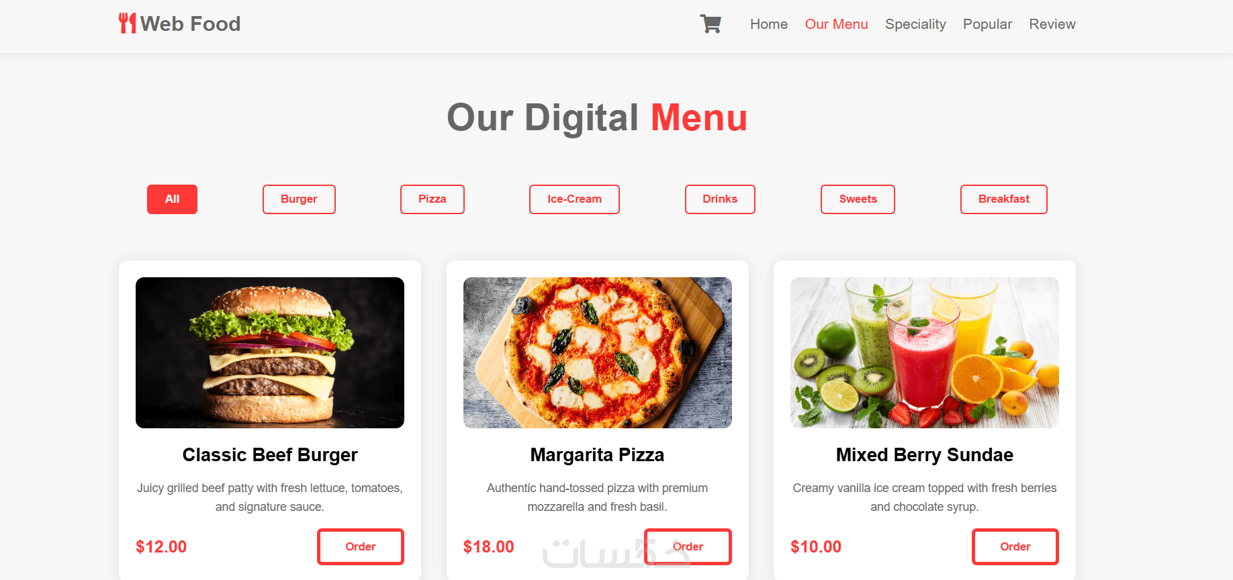Click the burger photo thumbnail
The image size is (1233, 580).
[x=270, y=352]
